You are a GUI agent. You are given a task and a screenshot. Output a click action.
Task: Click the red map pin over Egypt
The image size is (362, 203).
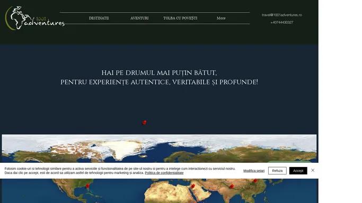point(193,186)
